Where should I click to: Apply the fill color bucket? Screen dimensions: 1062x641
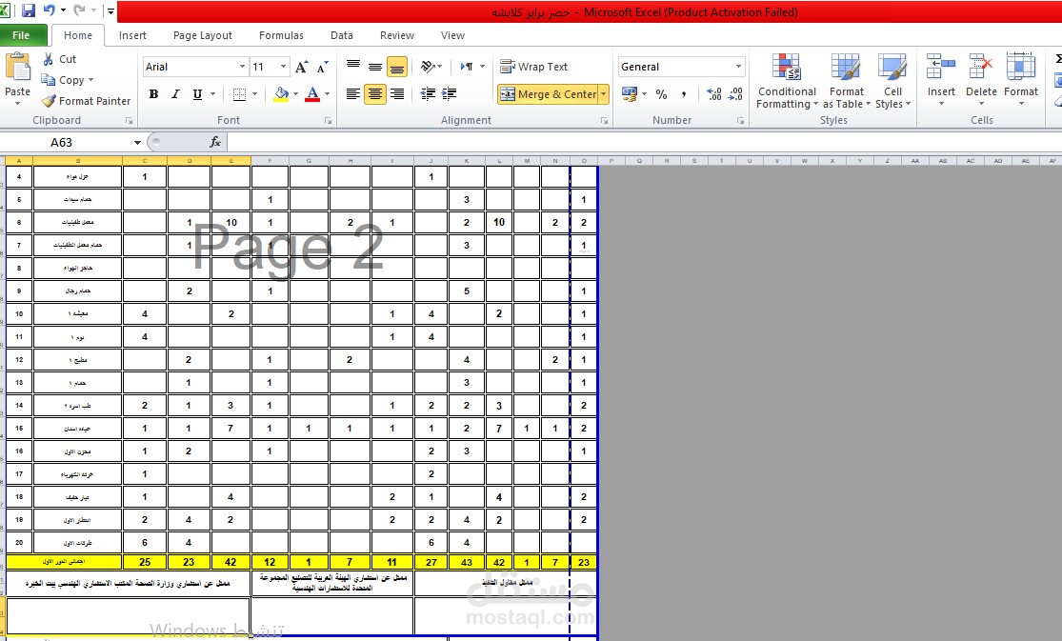(x=282, y=94)
